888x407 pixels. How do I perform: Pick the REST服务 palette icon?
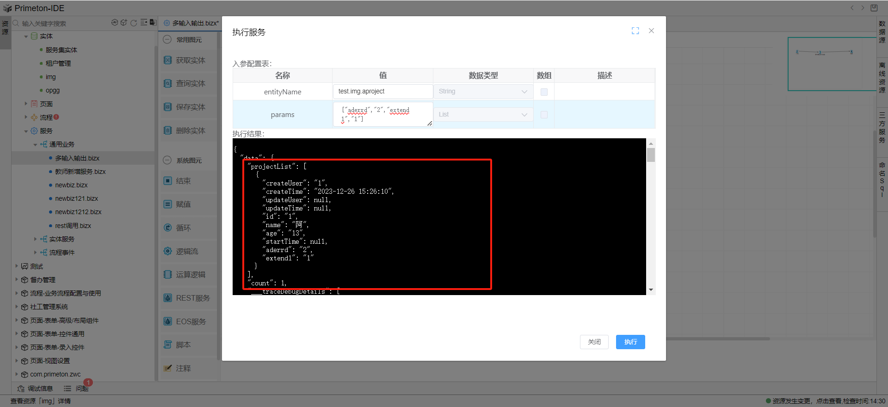coord(168,298)
